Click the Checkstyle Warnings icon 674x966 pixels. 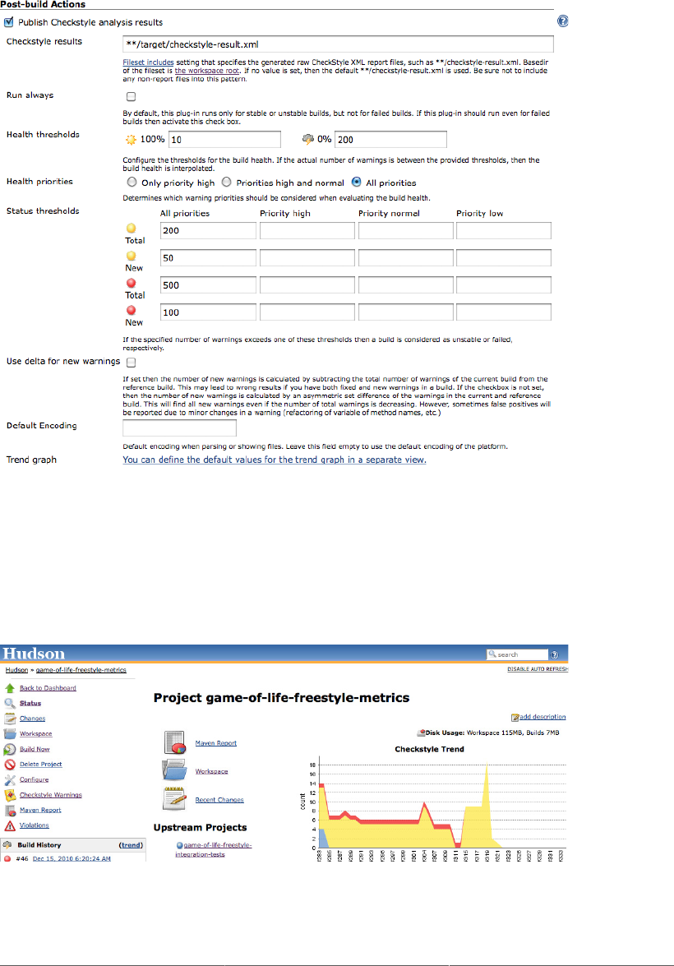point(10,795)
